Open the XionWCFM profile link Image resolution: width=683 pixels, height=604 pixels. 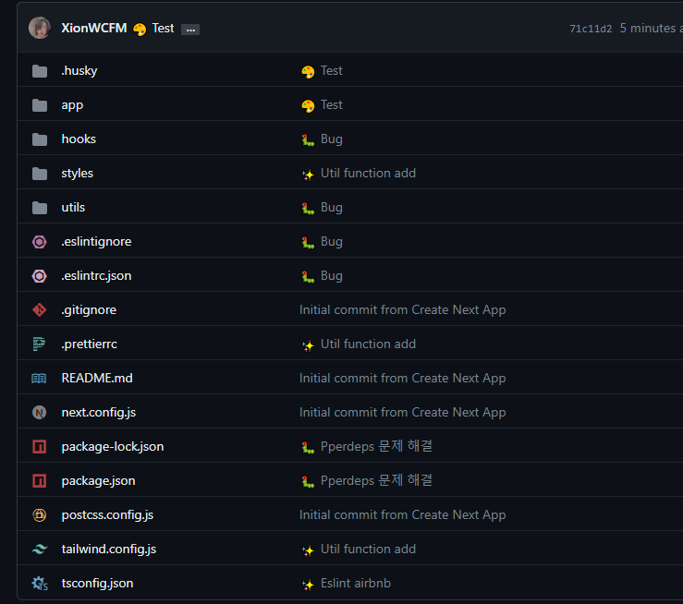pyautogui.click(x=94, y=29)
